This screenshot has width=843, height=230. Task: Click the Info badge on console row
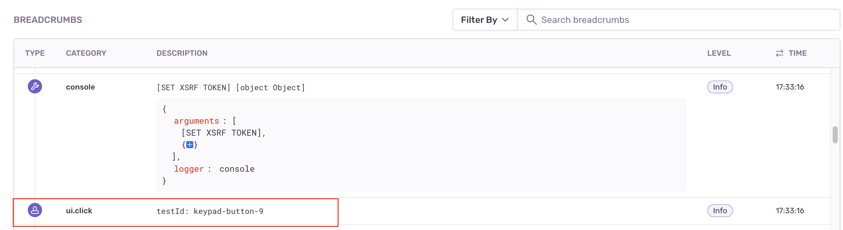pyautogui.click(x=720, y=87)
